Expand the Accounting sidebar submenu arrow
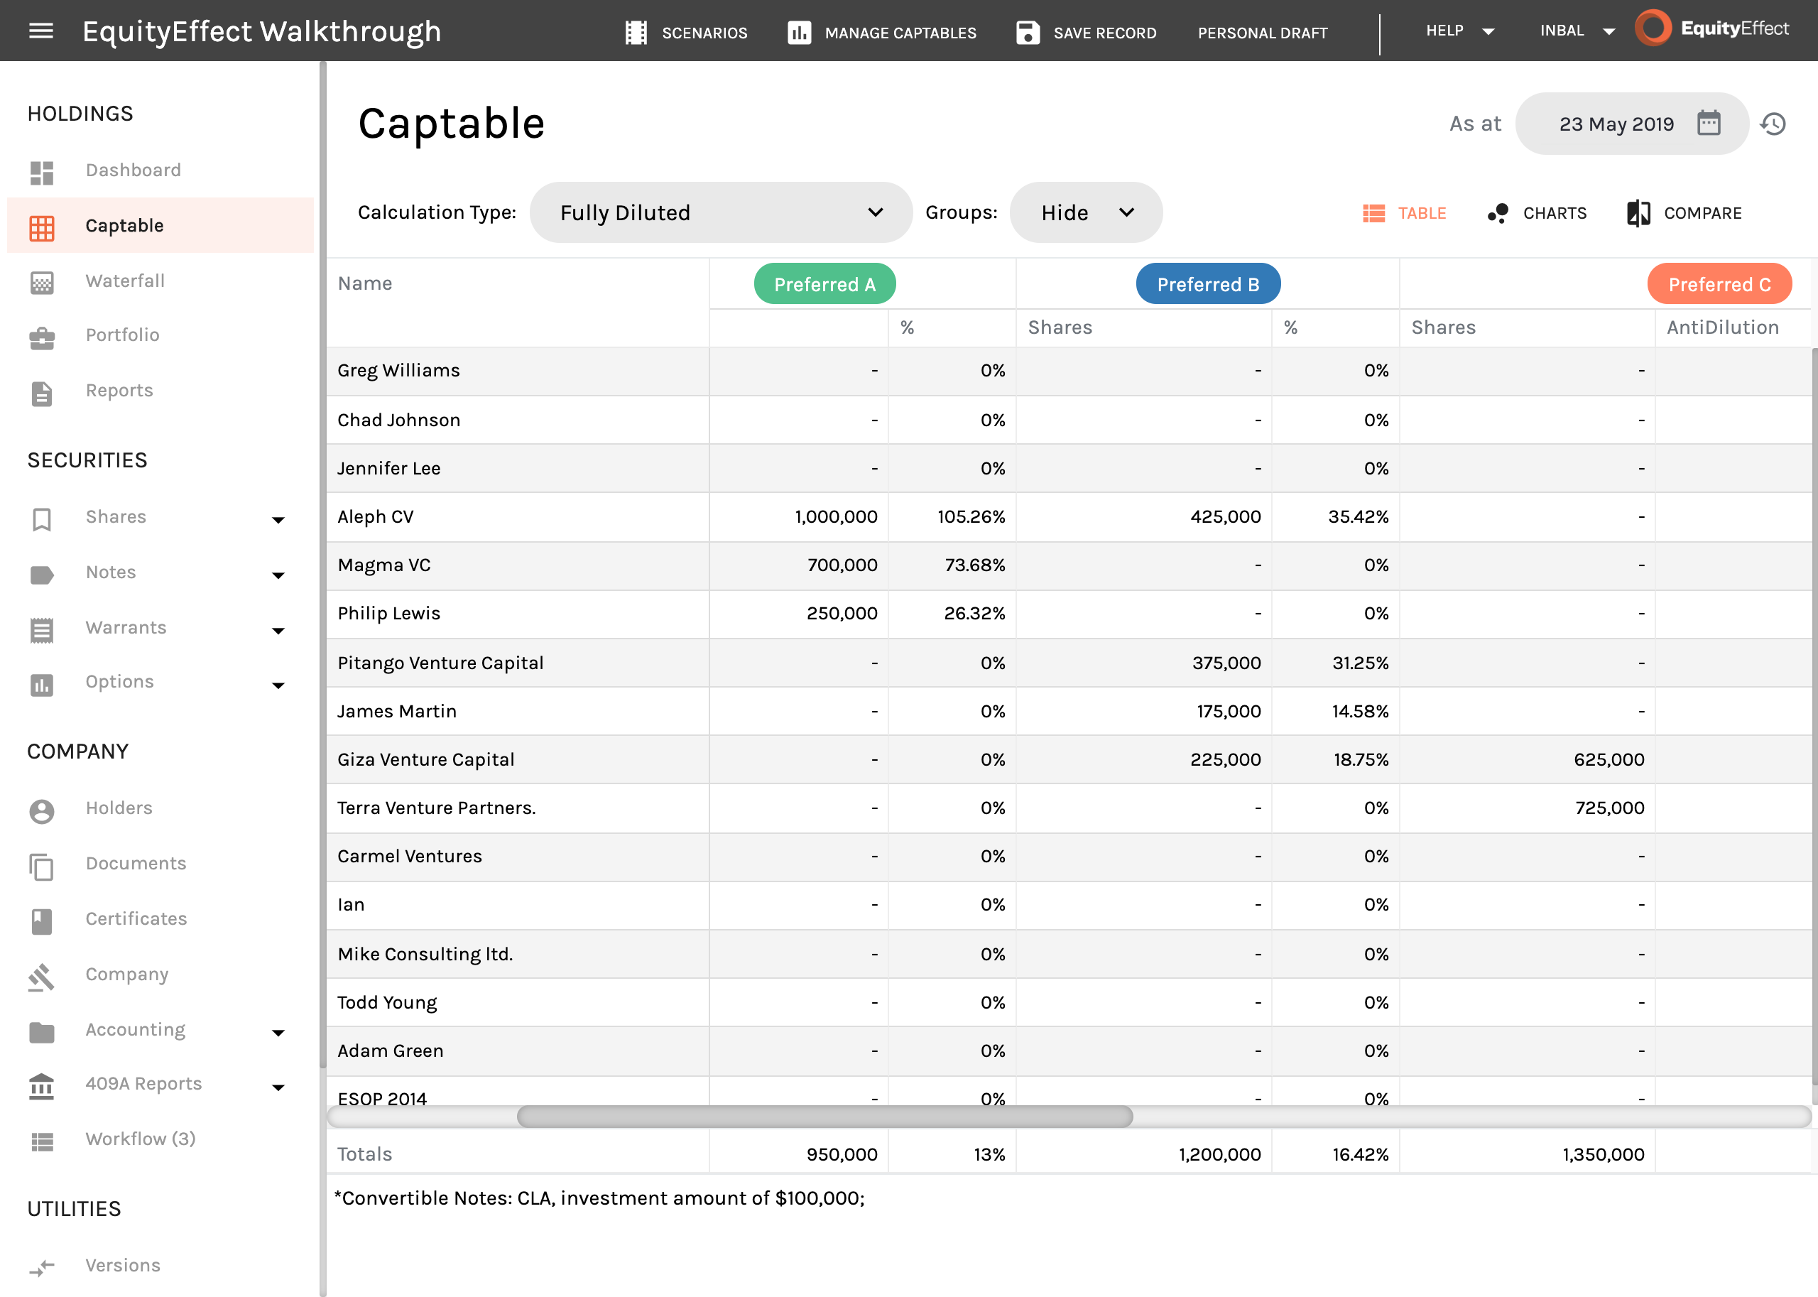This screenshot has width=1818, height=1297. [x=278, y=1033]
